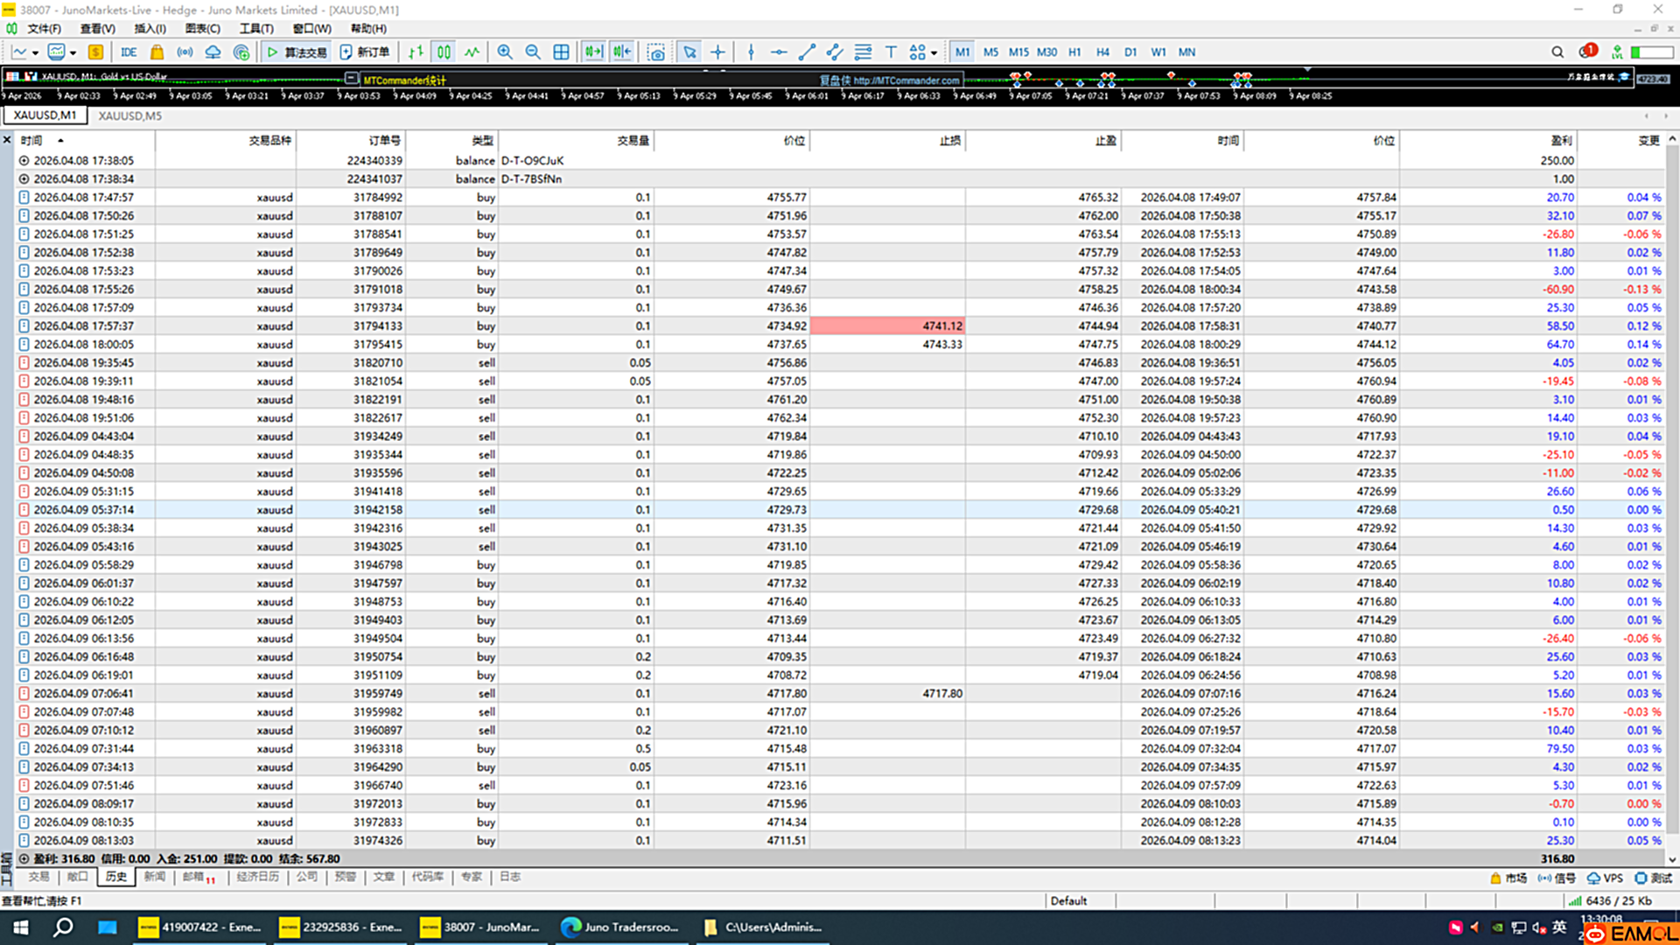This screenshot has height=945, width=1680.
Task: Switch to the XAUUSD,M5 chart tab
Action: pos(129,115)
